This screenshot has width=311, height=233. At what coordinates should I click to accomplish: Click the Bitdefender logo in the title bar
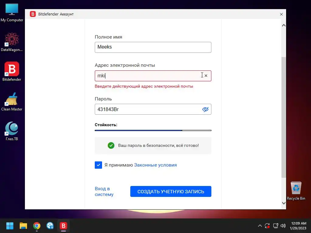(x=33, y=14)
